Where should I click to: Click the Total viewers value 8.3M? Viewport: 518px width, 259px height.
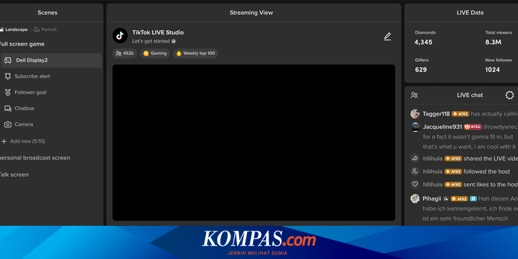(493, 43)
